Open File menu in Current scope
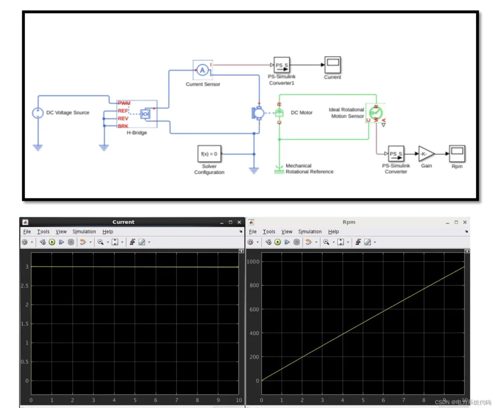495x408 pixels. click(x=27, y=232)
